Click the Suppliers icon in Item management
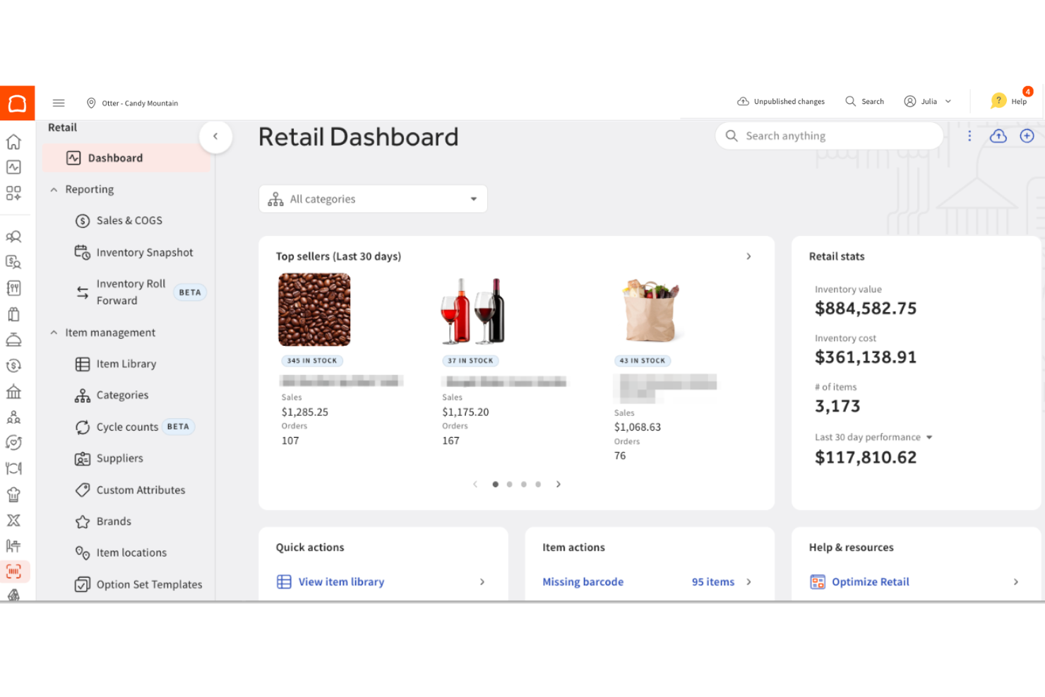 point(83,458)
